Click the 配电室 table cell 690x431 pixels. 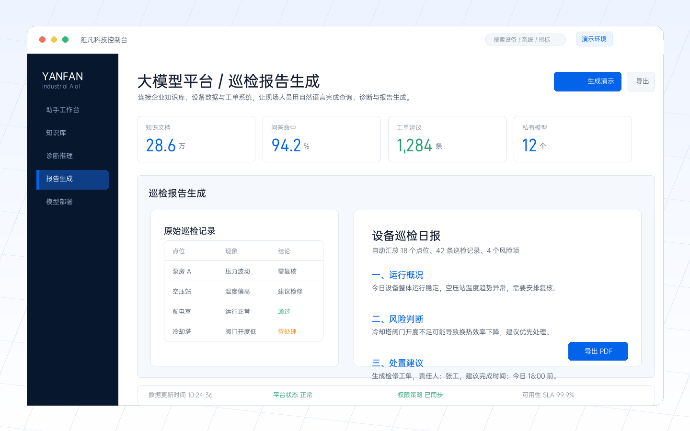pyautogui.click(x=182, y=311)
